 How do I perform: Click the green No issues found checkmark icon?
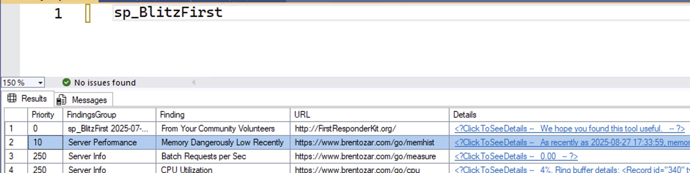tap(66, 82)
